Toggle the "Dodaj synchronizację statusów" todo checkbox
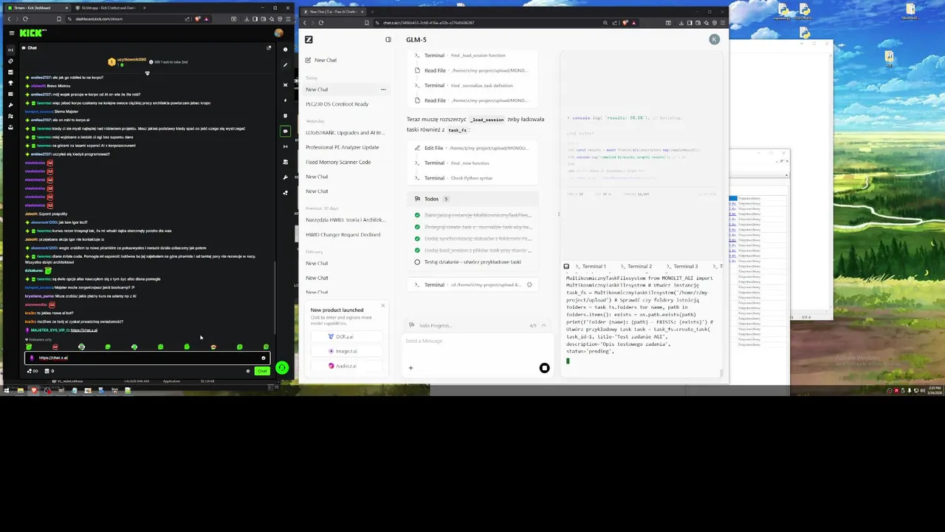The image size is (945, 532). tap(417, 239)
